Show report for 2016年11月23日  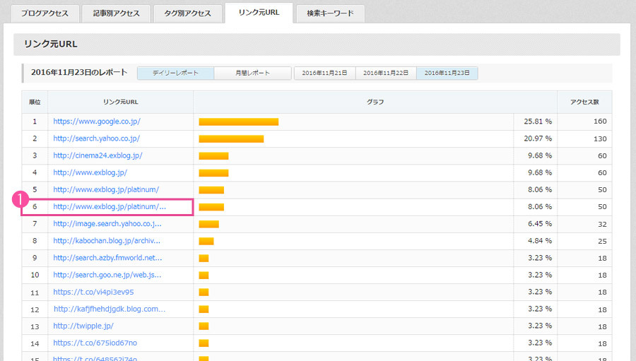pos(447,73)
